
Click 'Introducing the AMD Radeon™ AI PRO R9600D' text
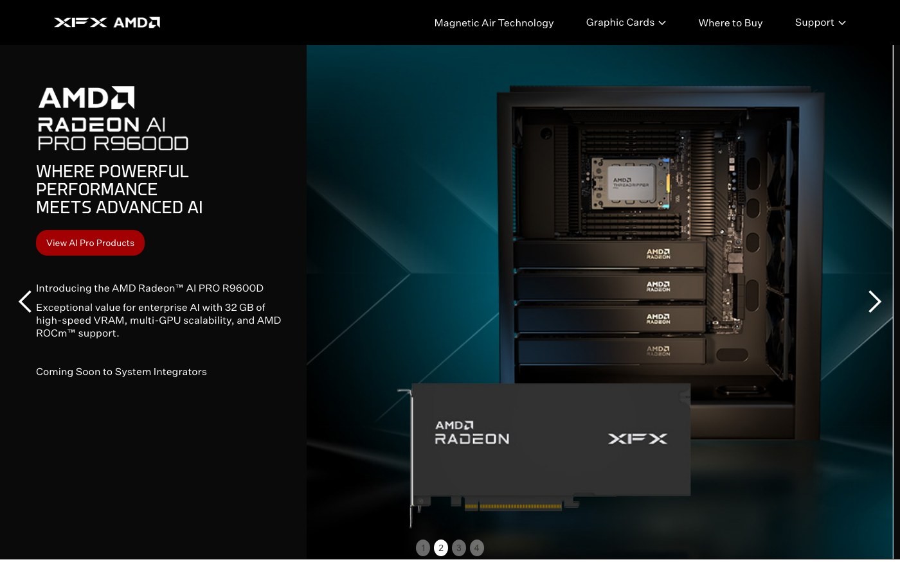150,288
